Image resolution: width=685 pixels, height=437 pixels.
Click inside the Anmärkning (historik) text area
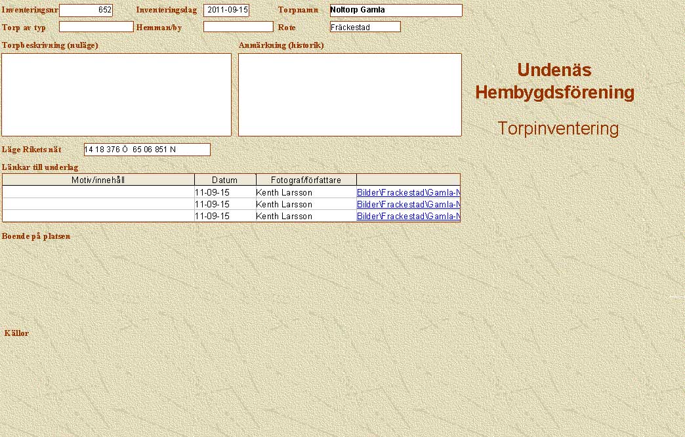tap(350, 94)
